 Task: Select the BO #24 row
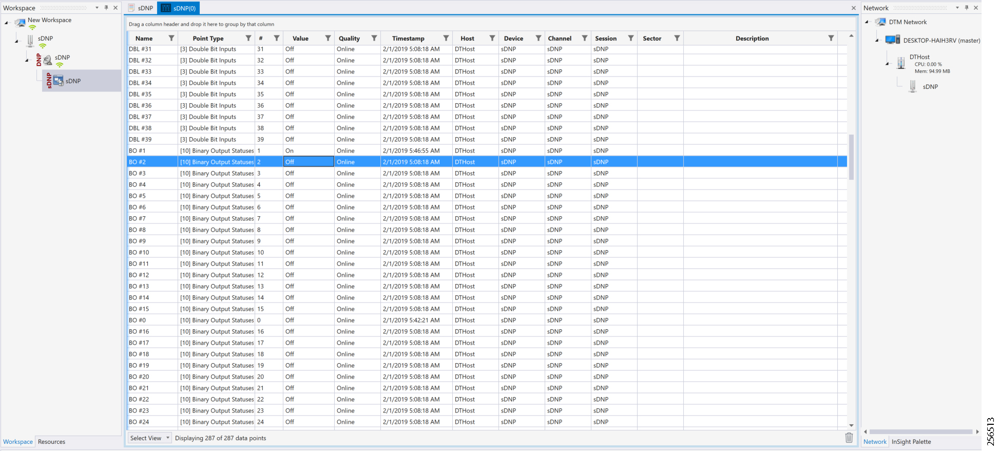coord(487,422)
